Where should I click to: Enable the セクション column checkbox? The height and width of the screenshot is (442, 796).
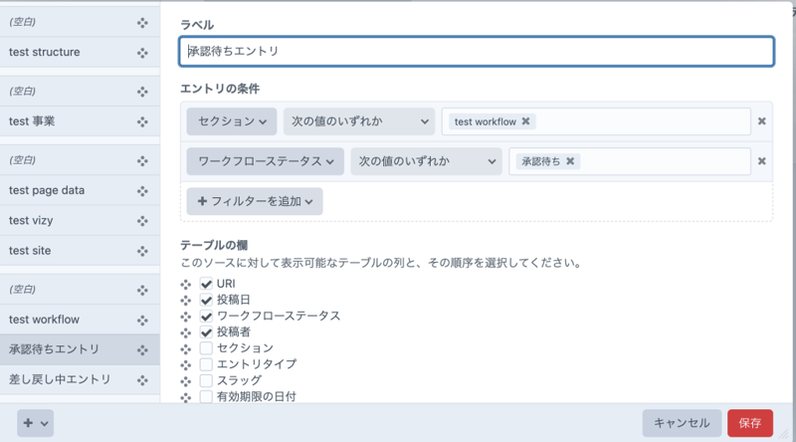(x=206, y=348)
